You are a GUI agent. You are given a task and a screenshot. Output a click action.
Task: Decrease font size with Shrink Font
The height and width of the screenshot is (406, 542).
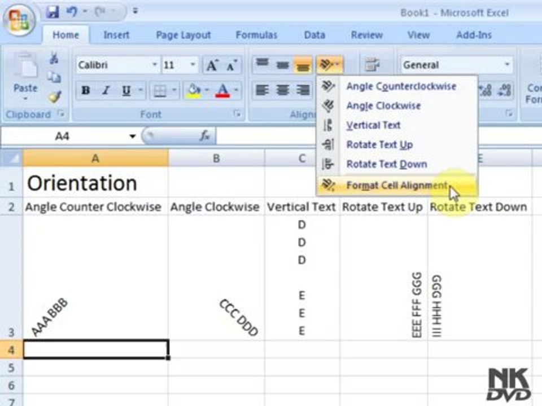tap(231, 65)
